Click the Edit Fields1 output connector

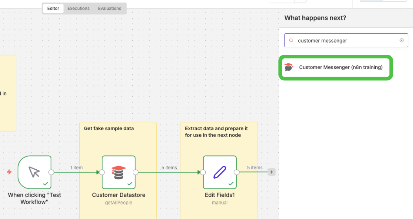(236, 172)
